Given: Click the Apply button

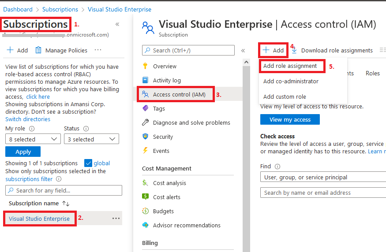Looking at the screenshot, I should point(23,152).
